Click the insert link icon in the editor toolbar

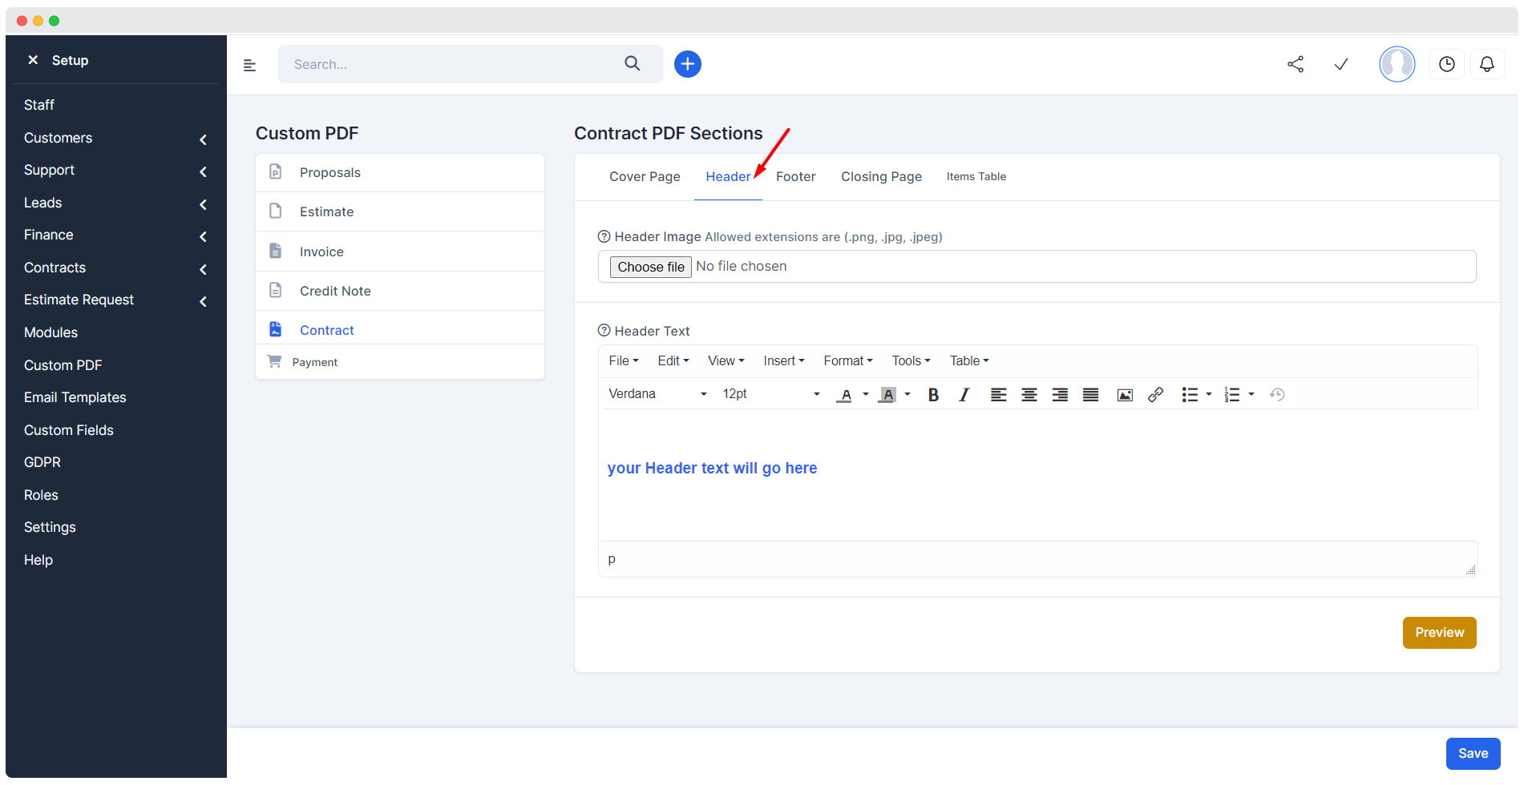tap(1155, 394)
